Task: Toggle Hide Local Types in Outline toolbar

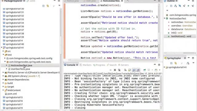Action: (193, 6)
